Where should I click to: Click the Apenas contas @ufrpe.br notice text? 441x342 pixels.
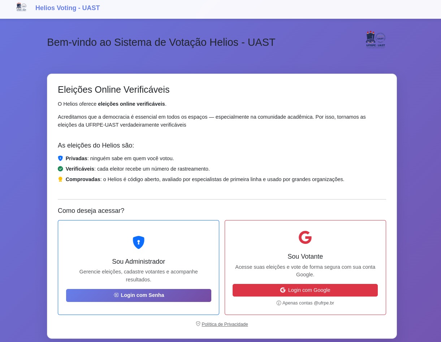coord(308,303)
